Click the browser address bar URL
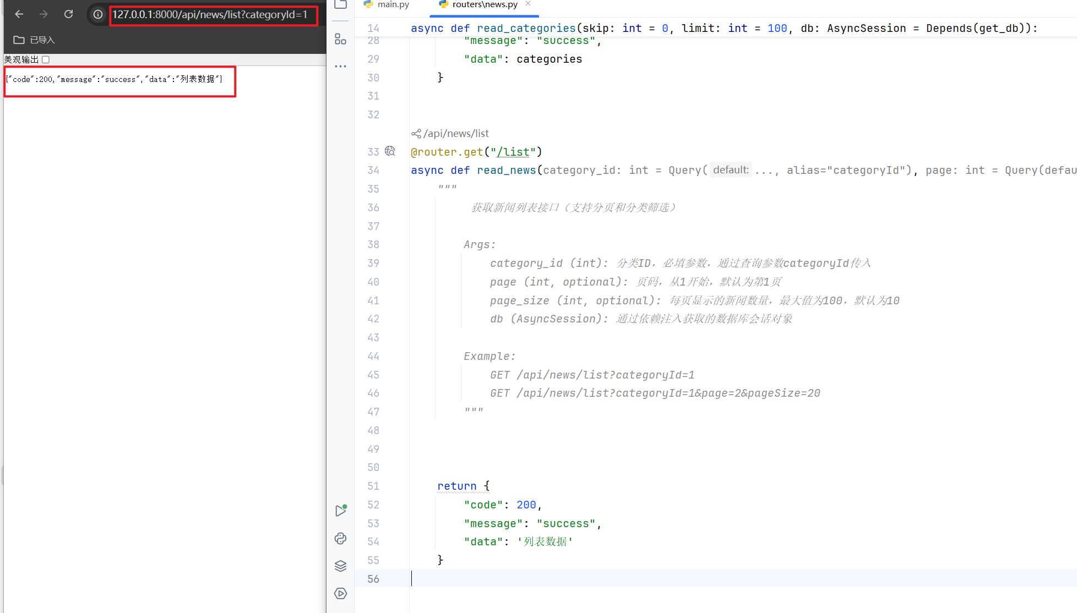This screenshot has width=1077, height=613. (x=210, y=15)
